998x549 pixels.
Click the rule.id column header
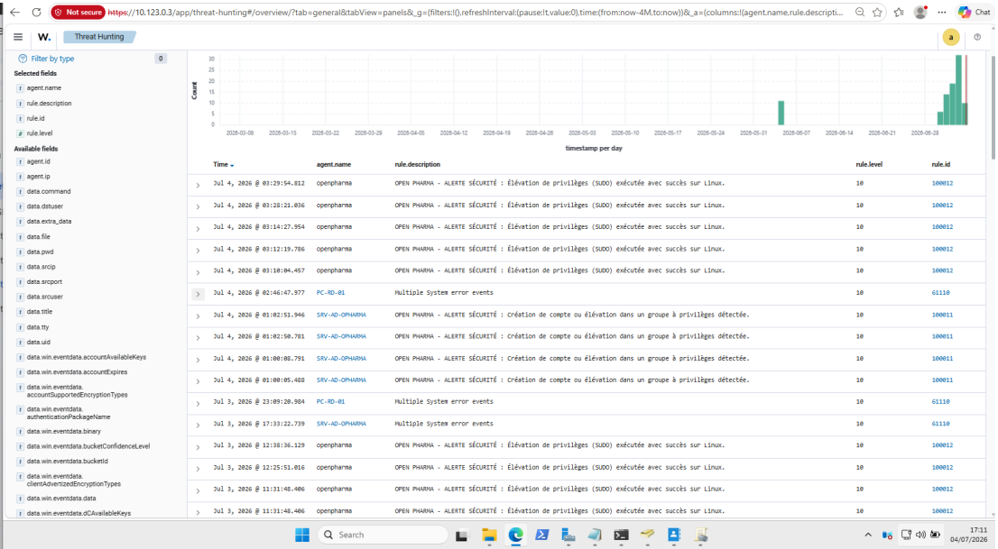tap(941, 165)
